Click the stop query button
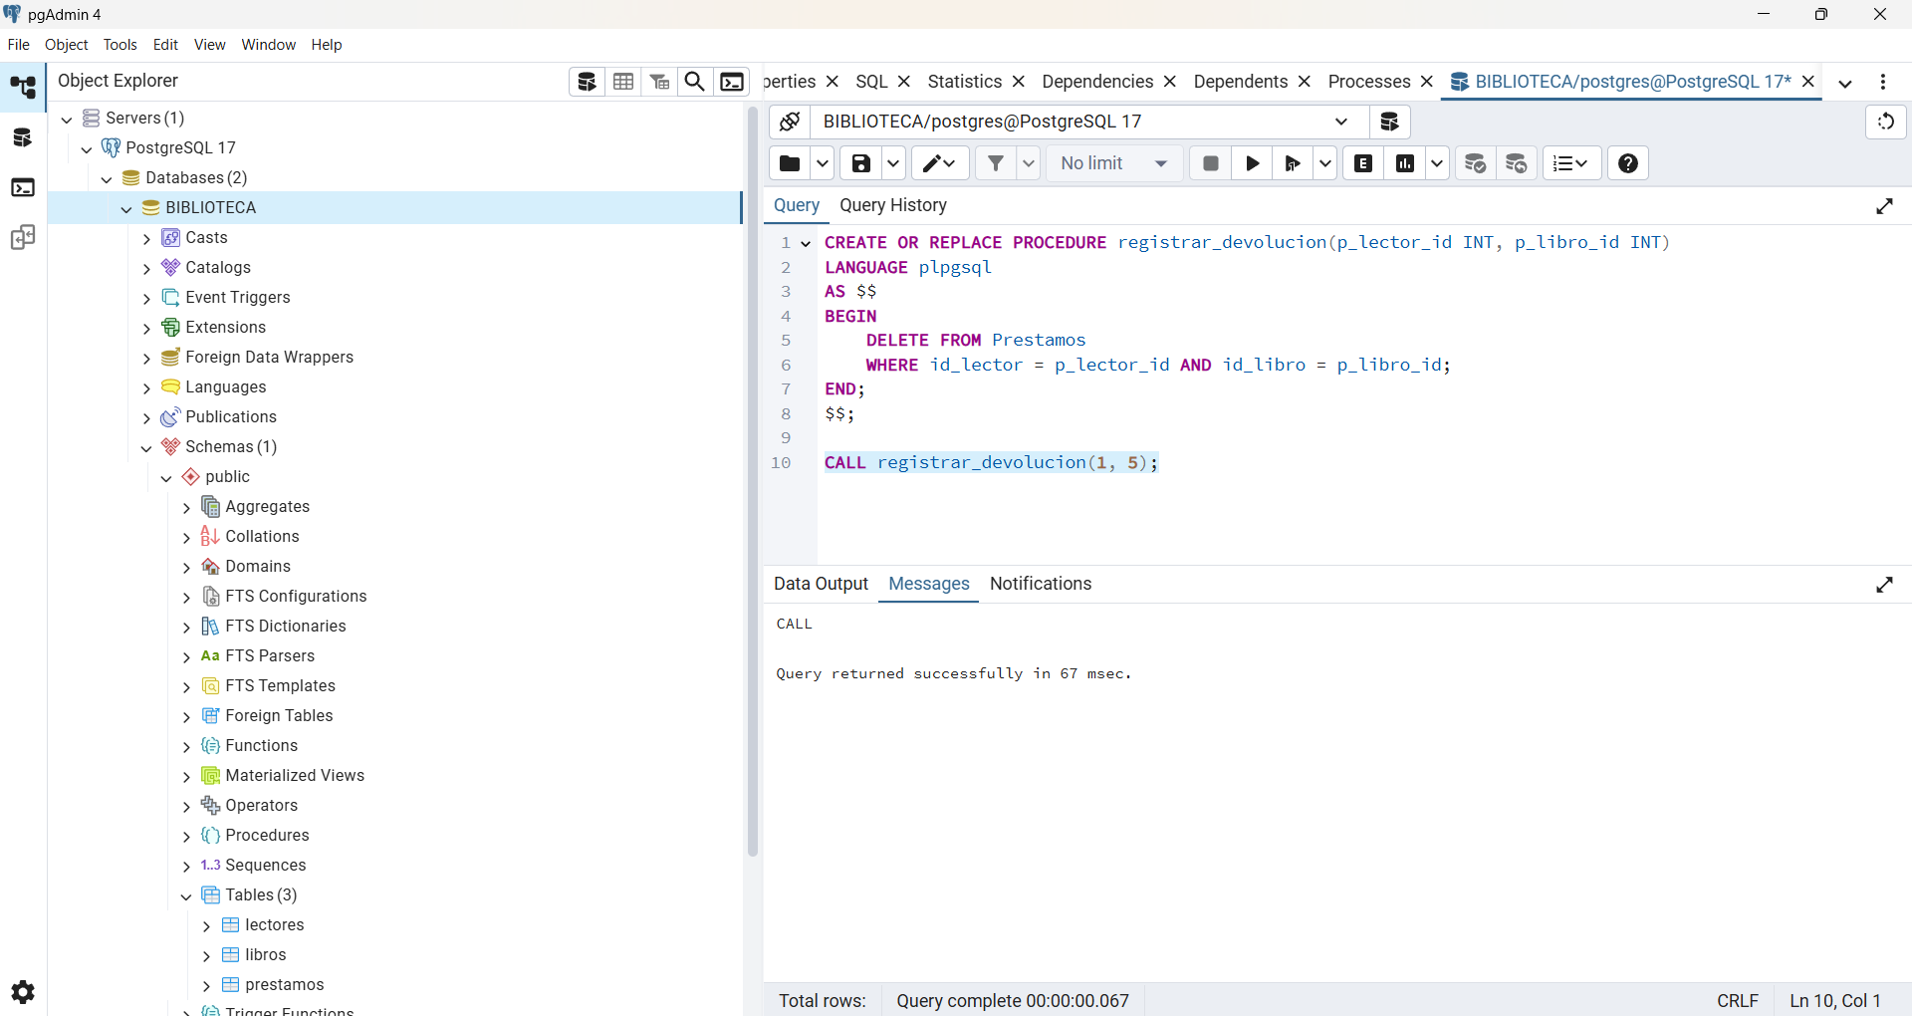The image size is (1912, 1016). [1211, 163]
